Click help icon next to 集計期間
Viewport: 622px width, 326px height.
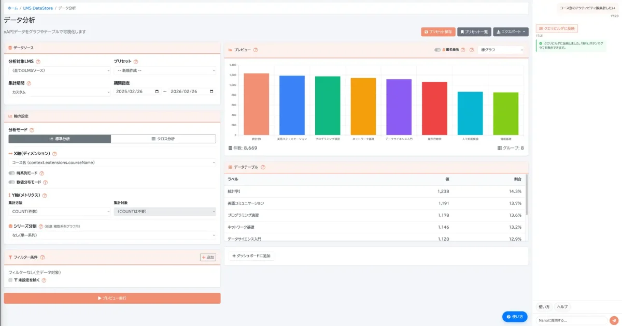(29, 83)
